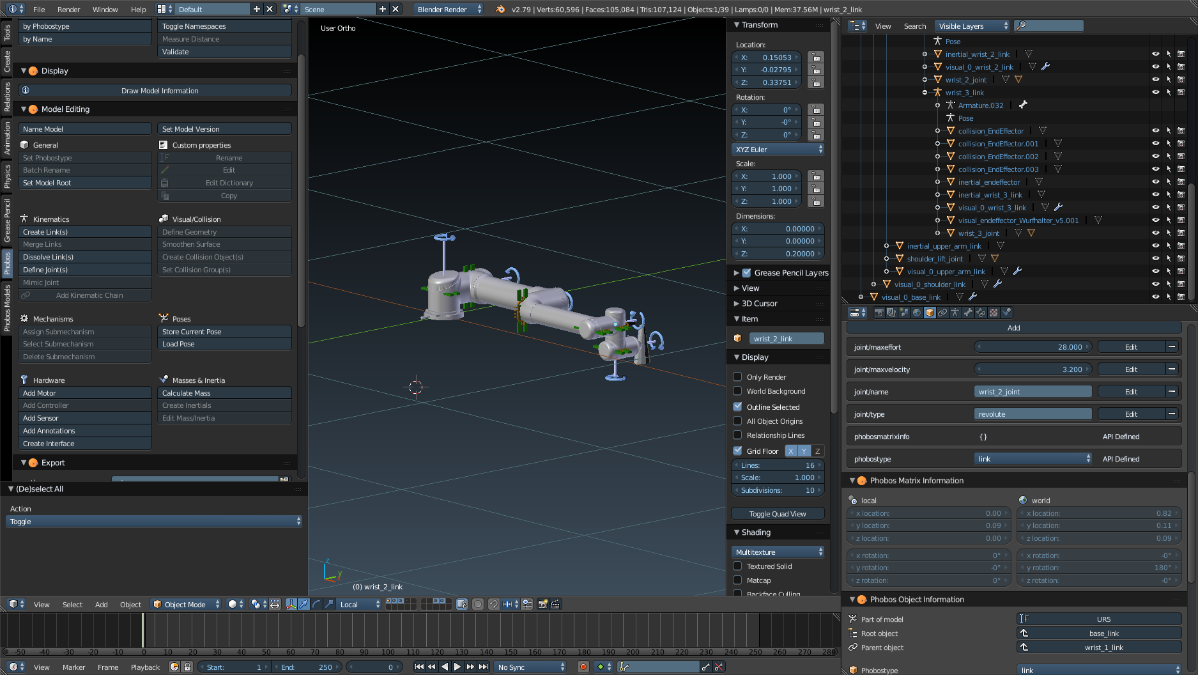Open the Local orientation dropdown

tap(360, 604)
